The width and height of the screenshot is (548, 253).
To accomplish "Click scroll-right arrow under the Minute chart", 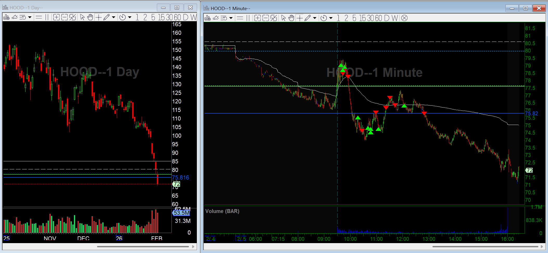I will [x=542, y=247].
